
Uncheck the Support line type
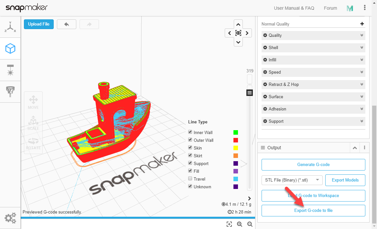[x=190, y=163]
